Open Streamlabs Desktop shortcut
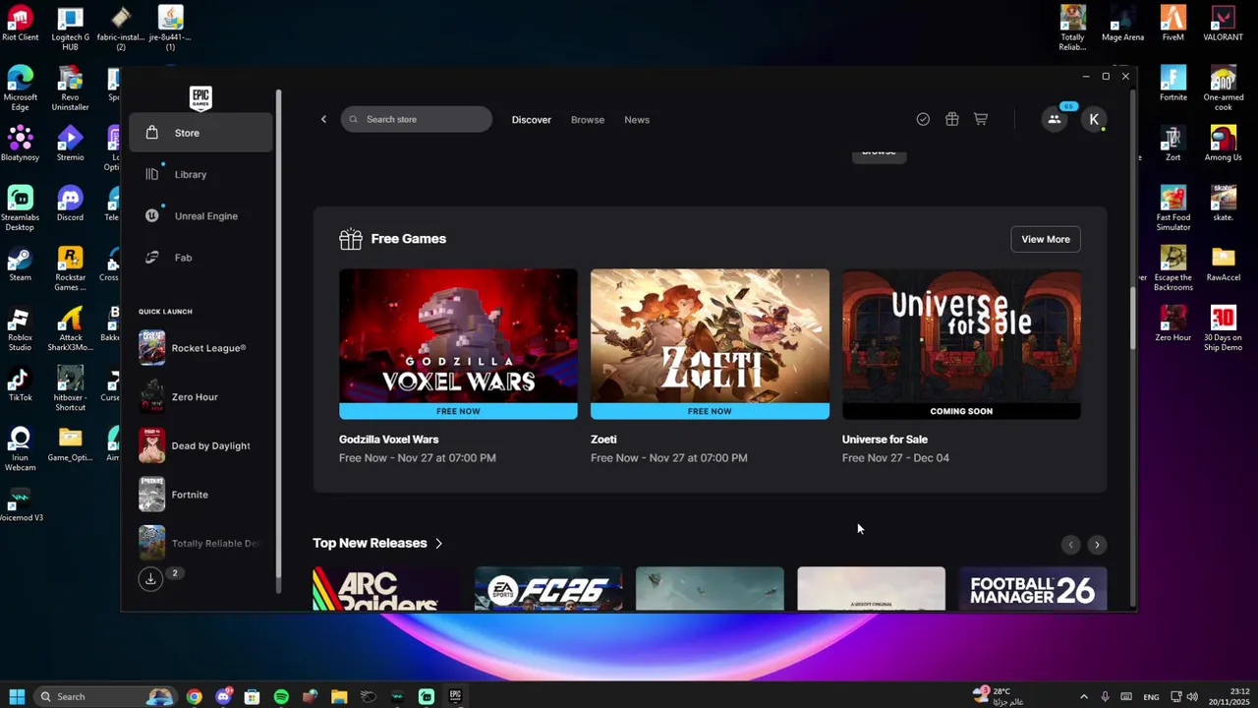The image size is (1258, 708). 20,208
